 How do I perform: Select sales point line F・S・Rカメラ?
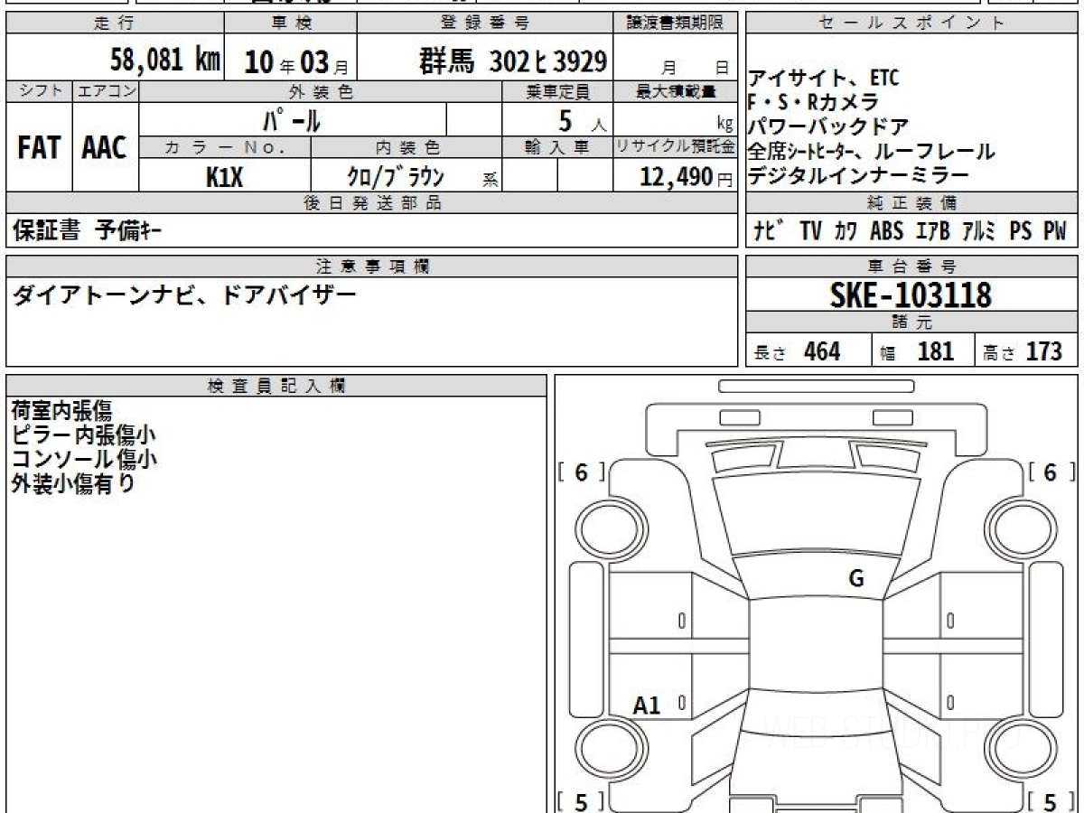pos(813,102)
